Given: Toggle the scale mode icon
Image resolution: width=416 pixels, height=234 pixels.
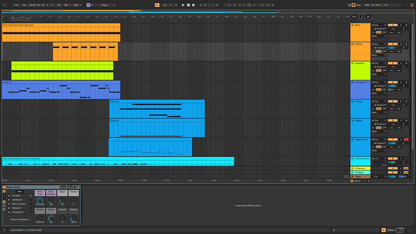Looking at the screenshot, I should (x=88, y=5).
